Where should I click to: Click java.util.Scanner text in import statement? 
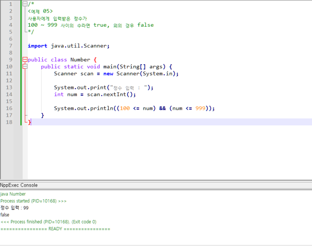(79, 46)
